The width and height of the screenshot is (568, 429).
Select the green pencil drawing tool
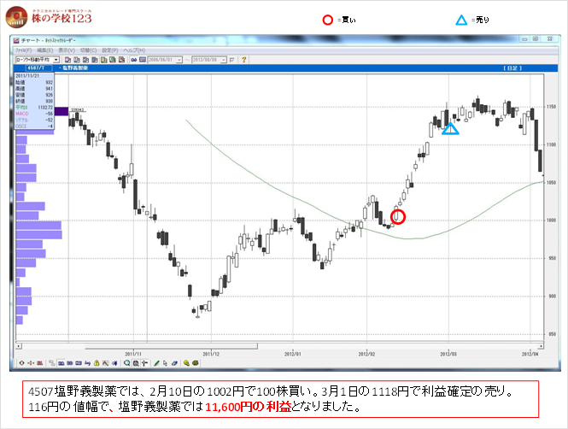click(x=156, y=362)
